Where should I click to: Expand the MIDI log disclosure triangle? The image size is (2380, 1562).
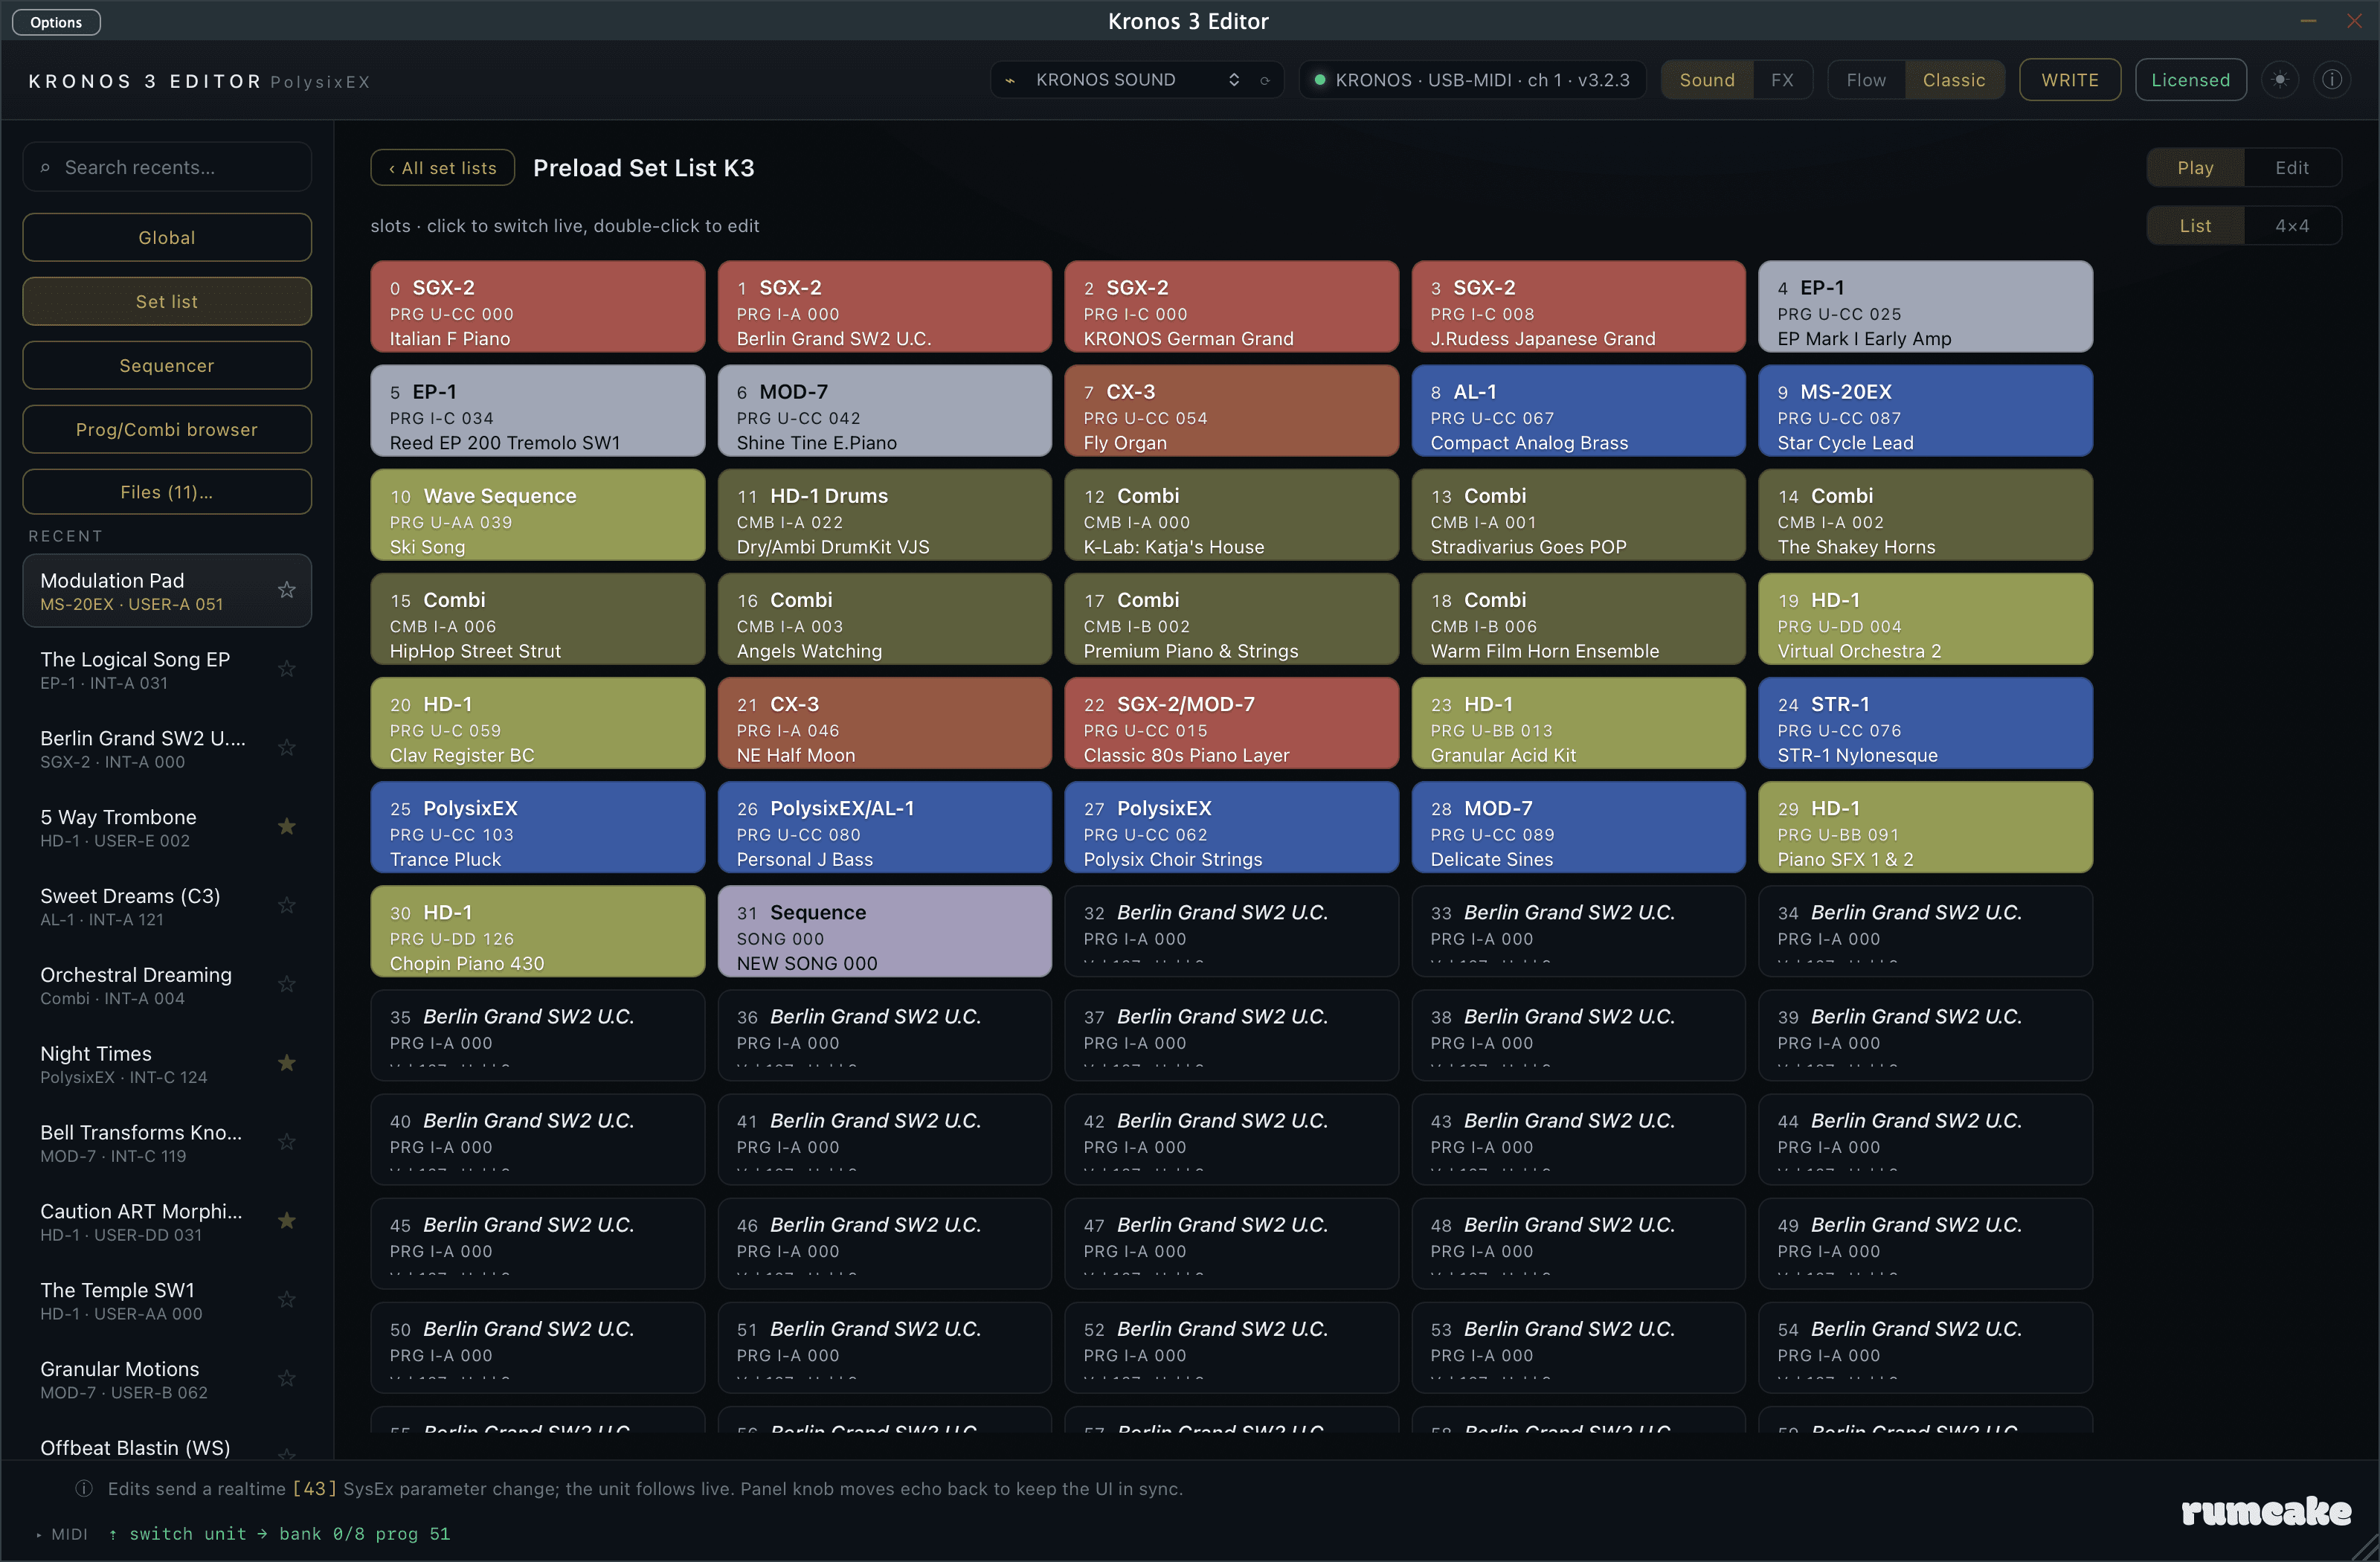(x=38, y=1535)
